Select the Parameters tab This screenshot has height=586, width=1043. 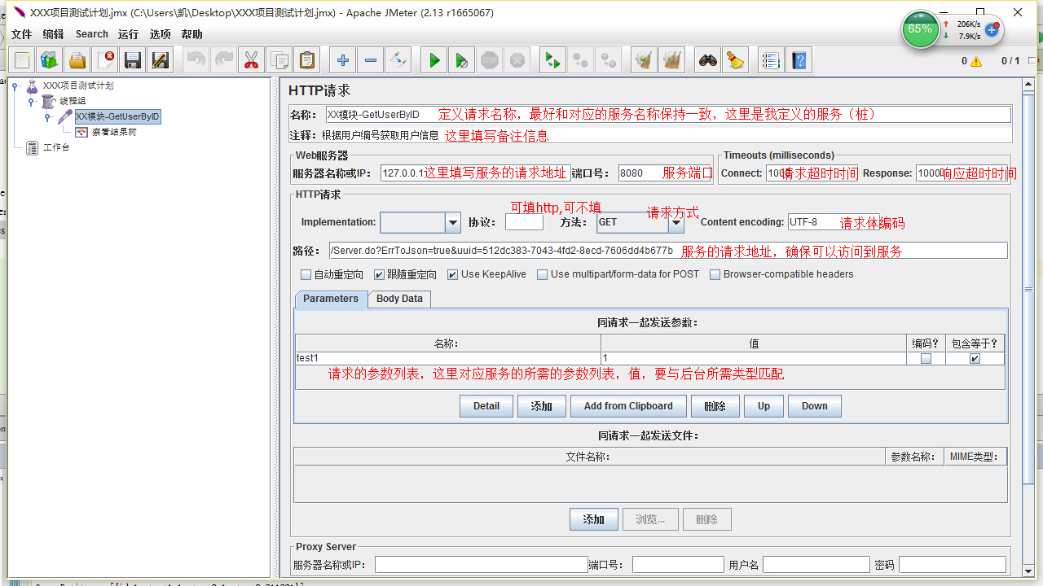tap(331, 299)
